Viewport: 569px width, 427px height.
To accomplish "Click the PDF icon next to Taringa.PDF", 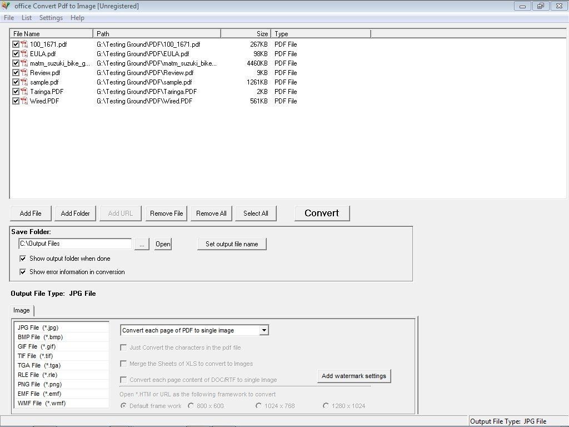I will [23, 92].
